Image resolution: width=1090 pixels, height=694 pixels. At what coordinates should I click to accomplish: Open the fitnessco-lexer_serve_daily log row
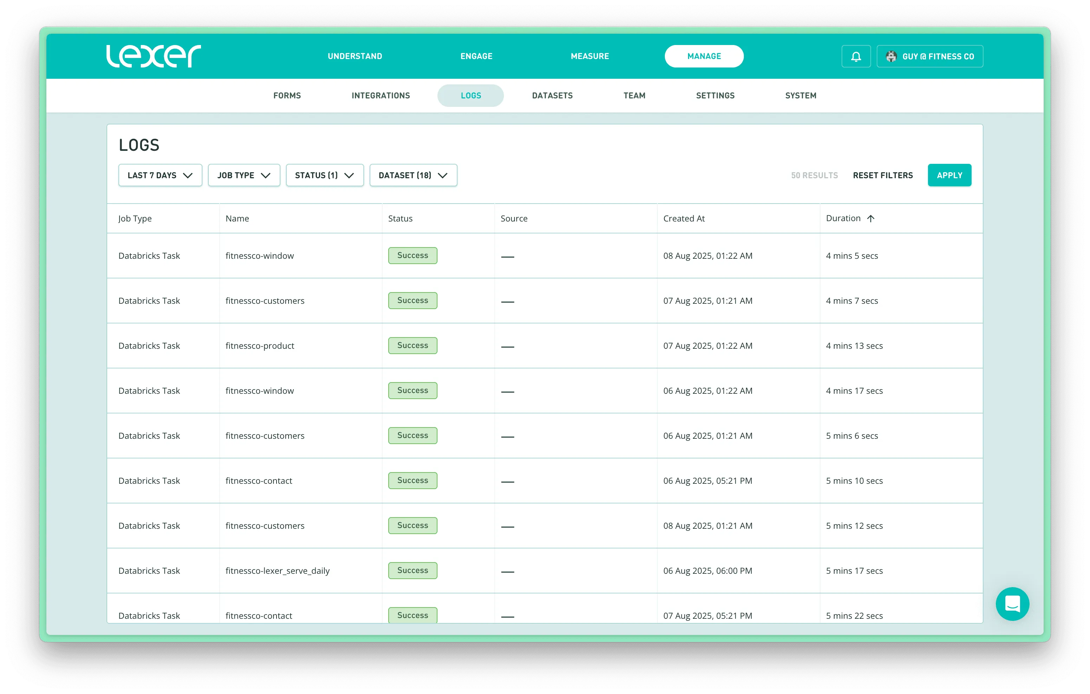pos(277,571)
